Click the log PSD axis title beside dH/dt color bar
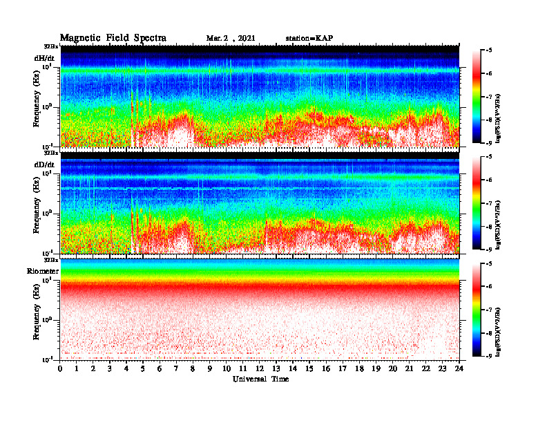The image size is (547, 423). click(498, 118)
